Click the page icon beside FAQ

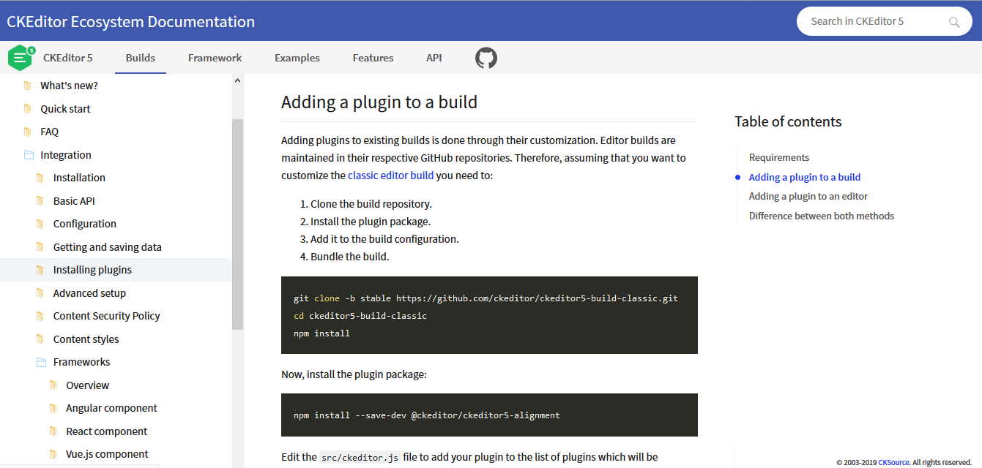coord(28,132)
